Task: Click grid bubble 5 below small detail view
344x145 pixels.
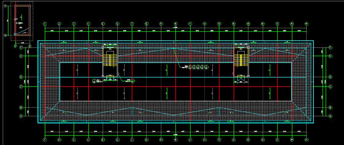Action: (x=15, y=46)
